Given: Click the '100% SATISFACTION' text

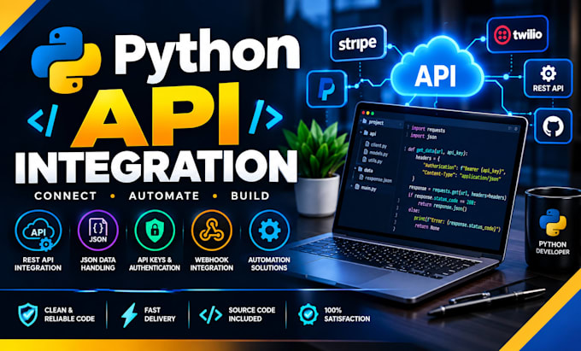Looking at the screenshot, I should [x=347, y=314].
